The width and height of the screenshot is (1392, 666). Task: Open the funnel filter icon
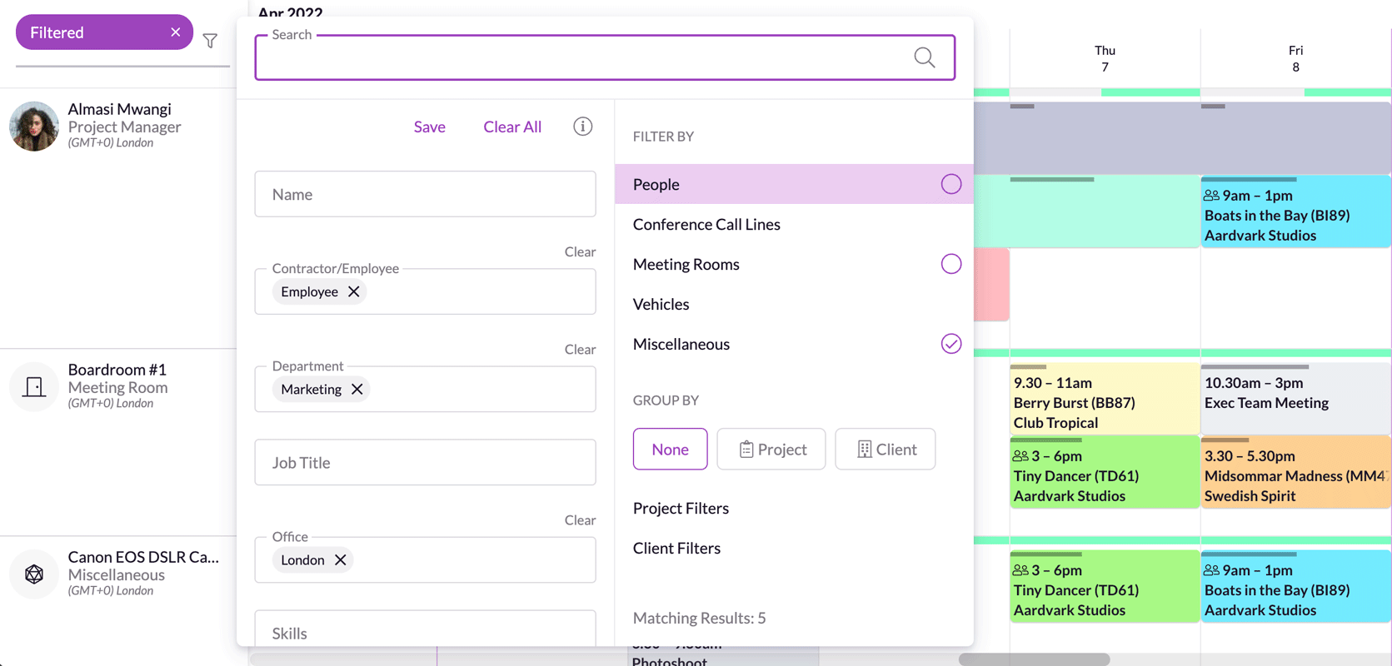tap(210, 40)
